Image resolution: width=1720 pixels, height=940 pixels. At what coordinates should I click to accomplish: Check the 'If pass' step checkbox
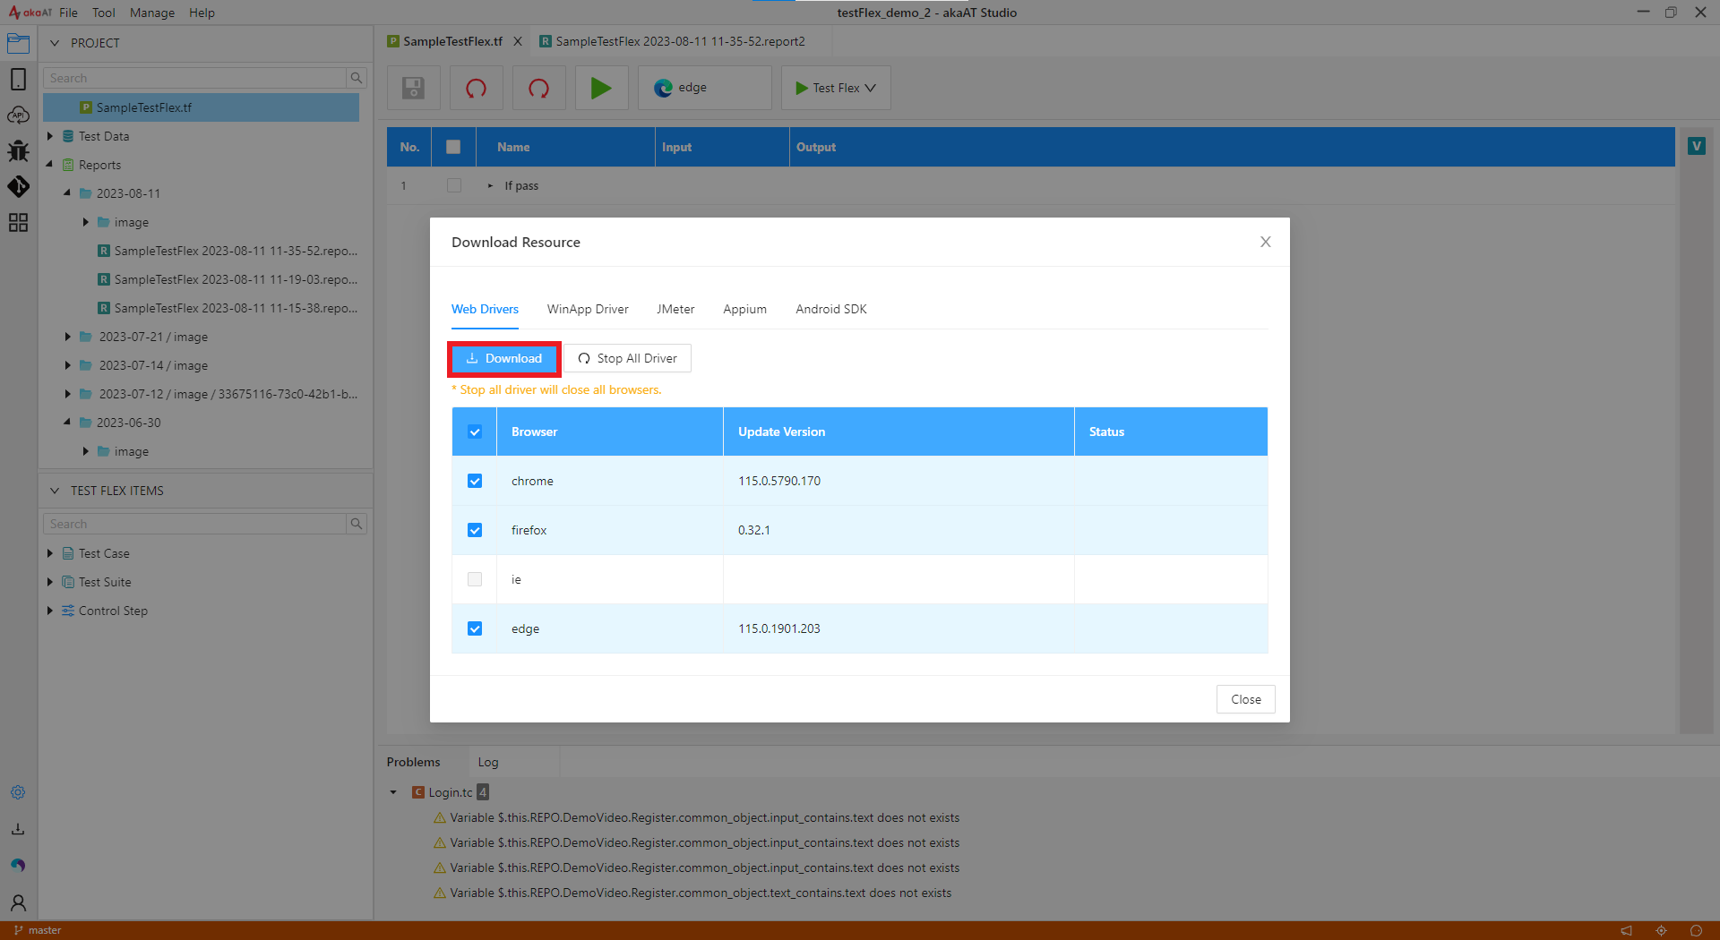454,185
